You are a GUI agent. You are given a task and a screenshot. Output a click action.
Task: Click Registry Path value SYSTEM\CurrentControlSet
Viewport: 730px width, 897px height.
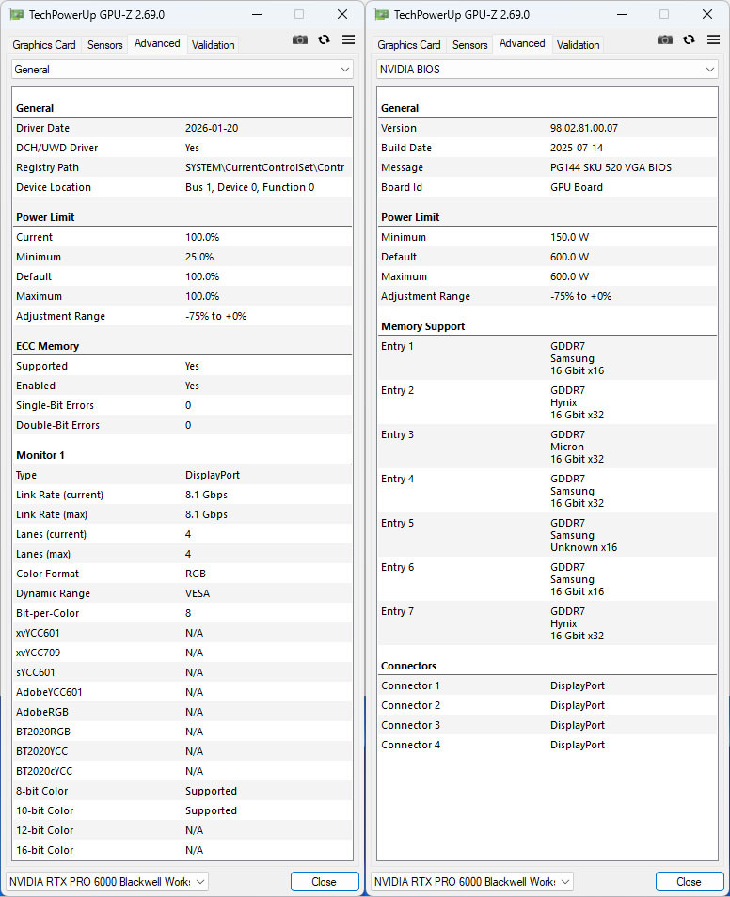pos(264,167)
